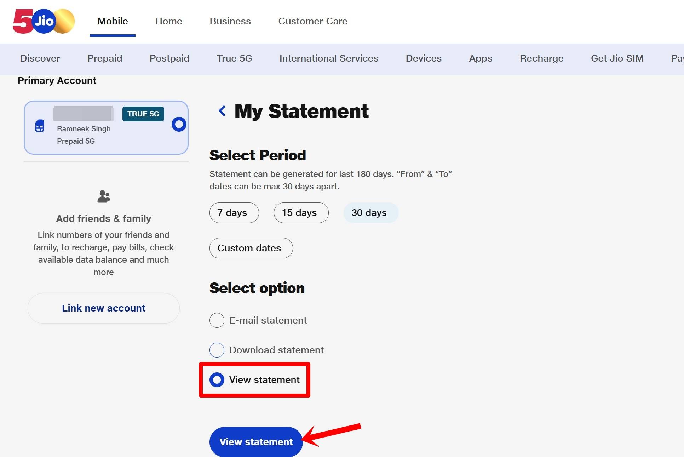The width and height of the screenshot is (684, 457).
Task: Choose Download statement option
Action: tap(217, 350)
